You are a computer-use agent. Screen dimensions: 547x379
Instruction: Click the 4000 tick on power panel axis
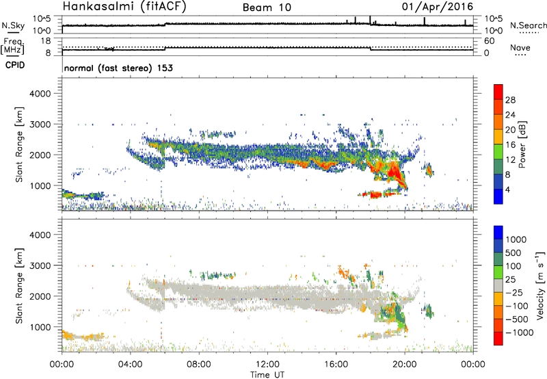pos(40,94)
